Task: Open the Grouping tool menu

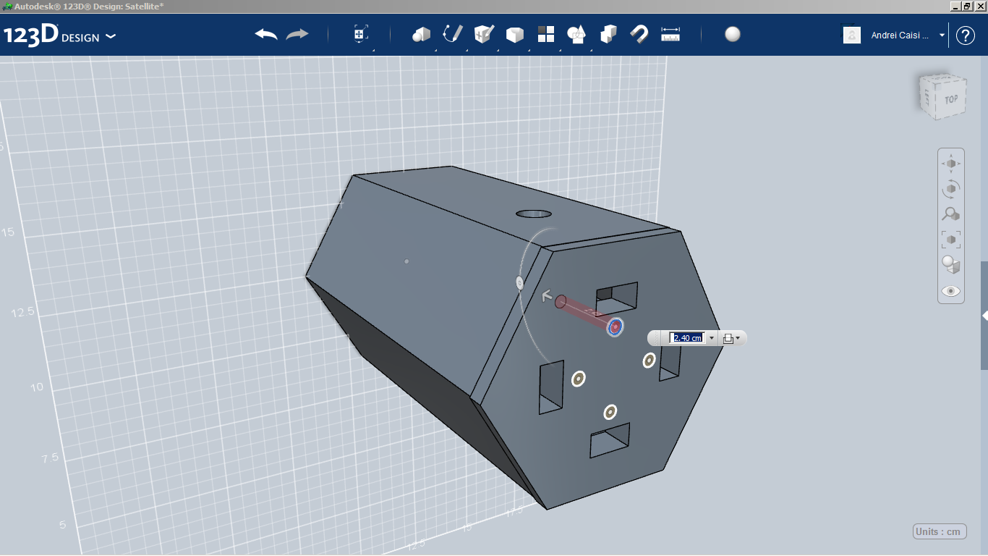Action: pos(577,34)
